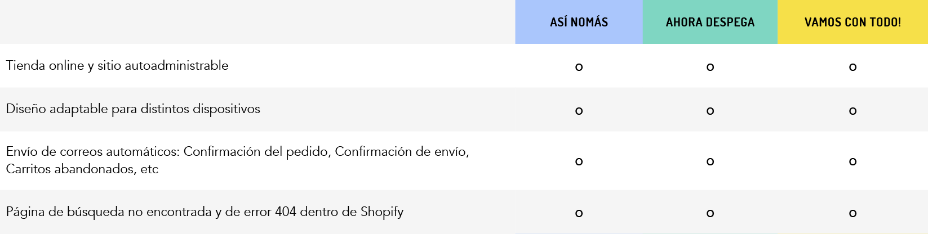Click Diseño adaptable circle under VAMOS CON TODO!
Image resolution: width=928 pixels, height=234 pixels.
point(852,111)
